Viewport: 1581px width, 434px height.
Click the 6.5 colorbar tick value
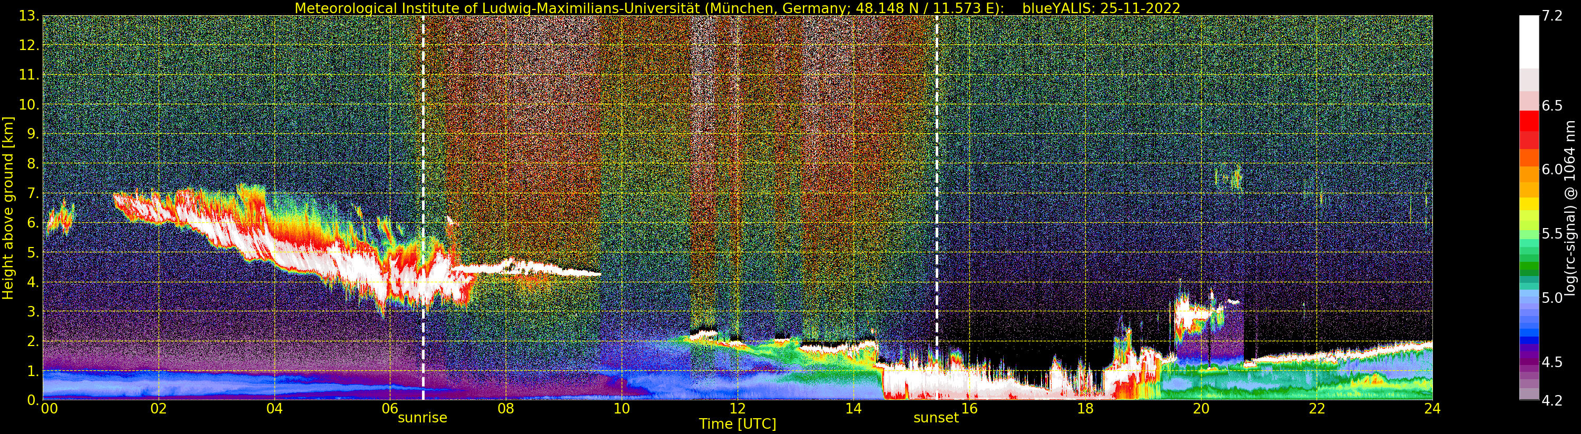coord(1552,105)
